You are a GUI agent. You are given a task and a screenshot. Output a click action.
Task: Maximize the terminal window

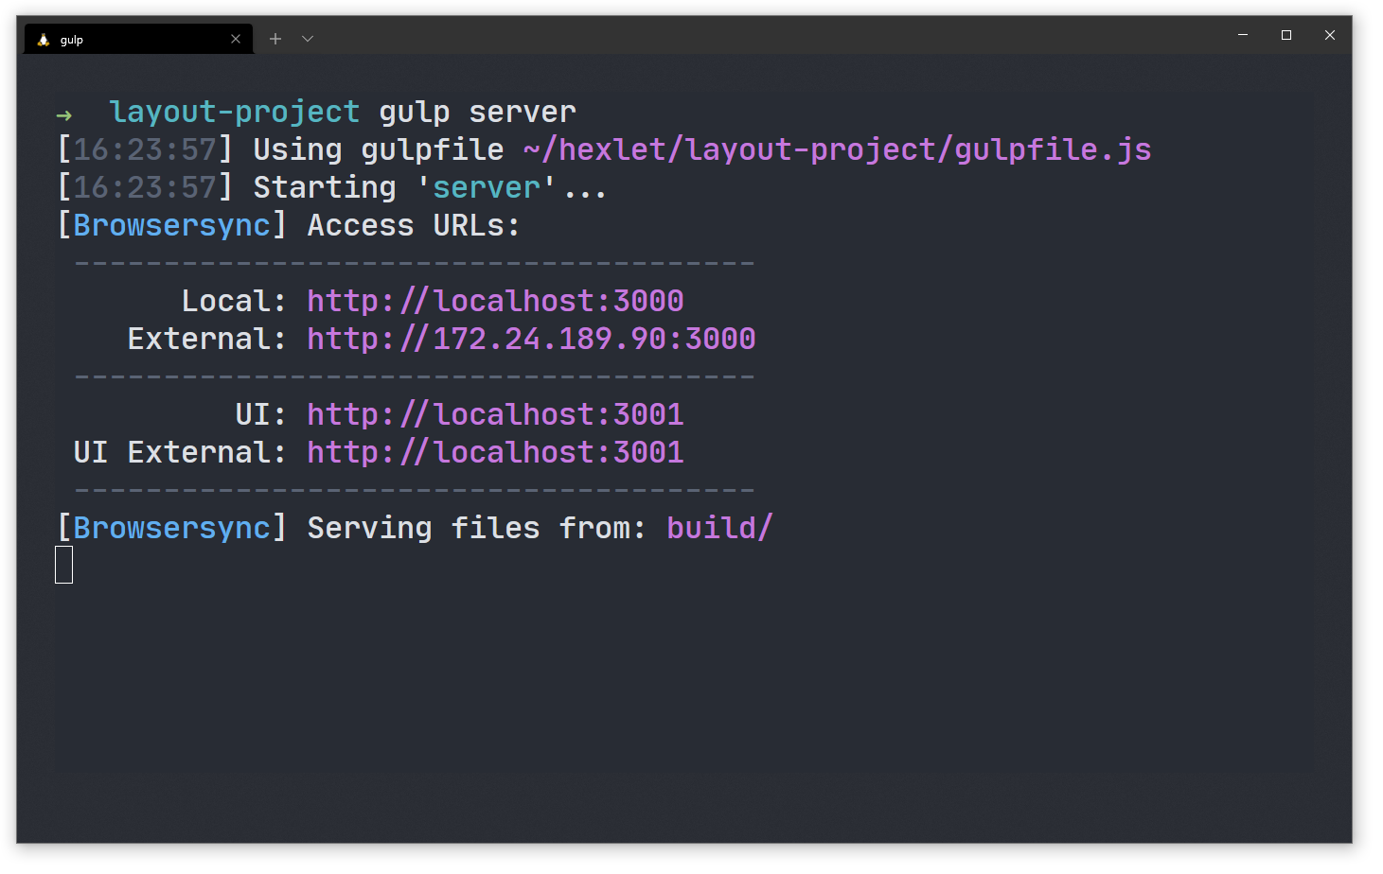[x=1286, y=35]
